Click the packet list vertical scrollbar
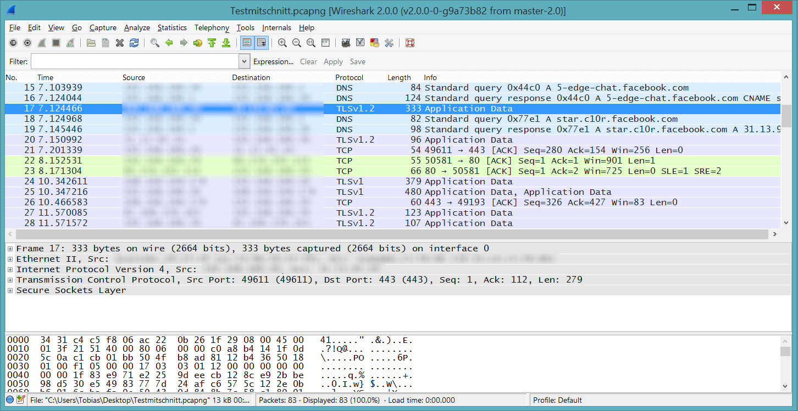798x411 pixels. 786,150
